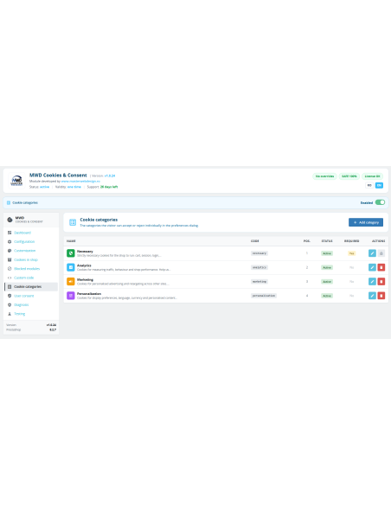
Task: Click the Diagnosis sidebar icon
Action: point(10,304)
